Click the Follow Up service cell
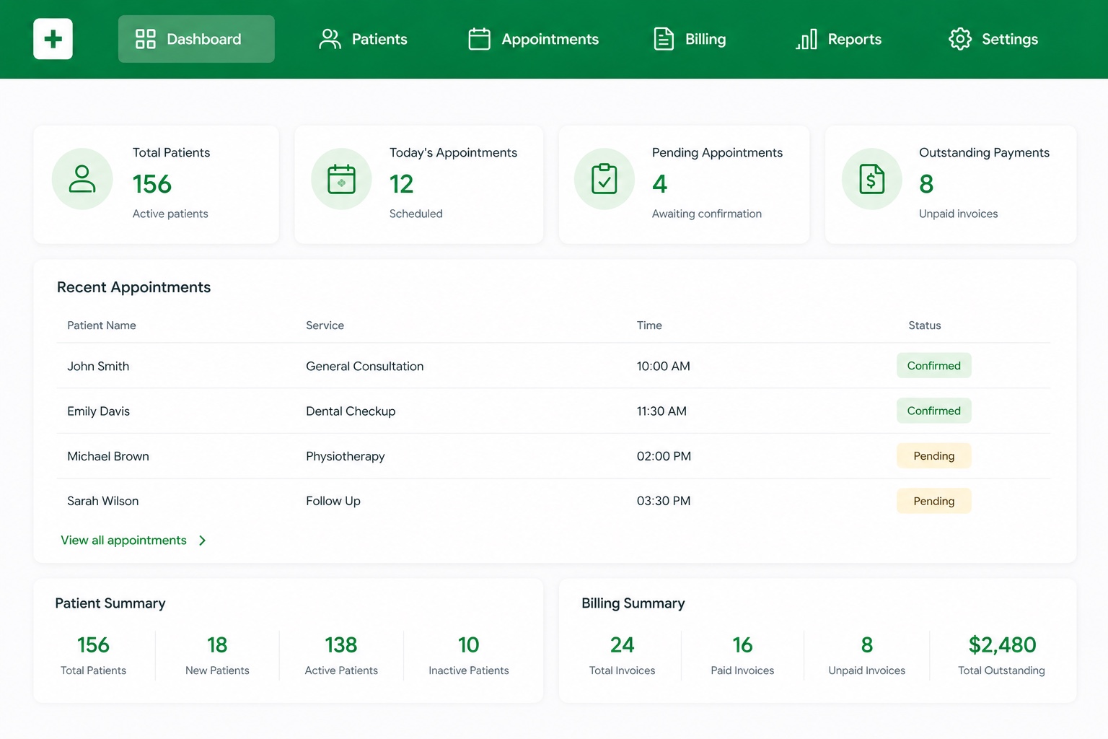 coord(333,501)
